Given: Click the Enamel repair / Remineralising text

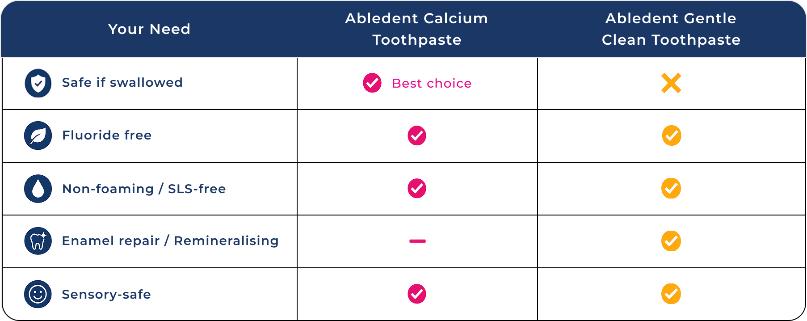Looking at the screenshot, I should (x=170, y=241).
